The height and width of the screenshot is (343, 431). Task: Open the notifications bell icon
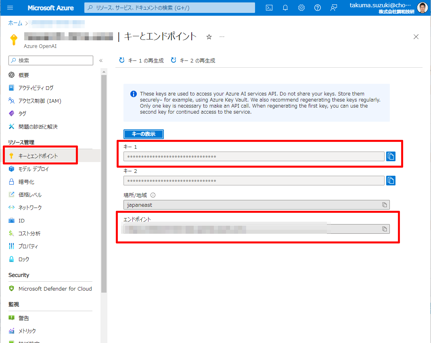coord(285,8)
